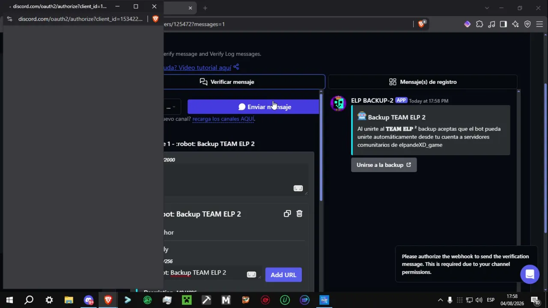Delete the Backup TEAM ELP 2 embed
548x308 pixels.
[299, 213]
